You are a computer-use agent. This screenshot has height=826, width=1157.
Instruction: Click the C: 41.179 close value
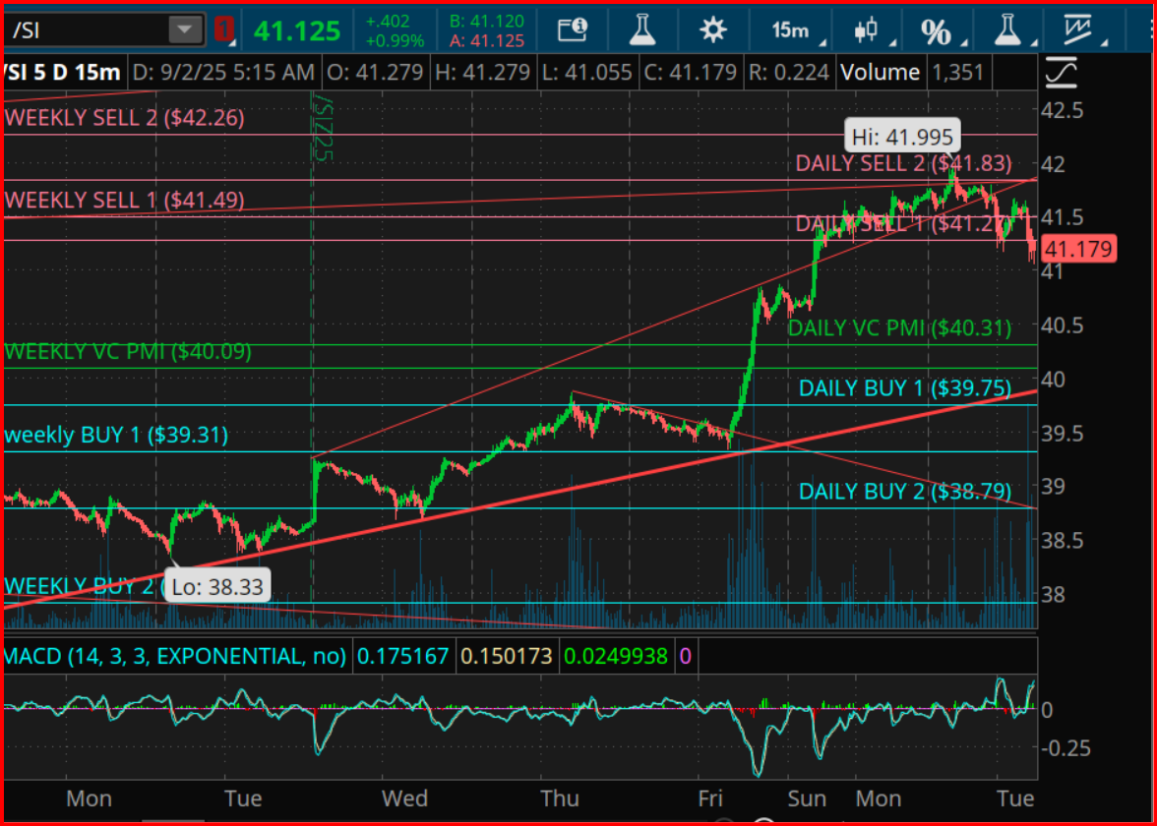(690, 73)
